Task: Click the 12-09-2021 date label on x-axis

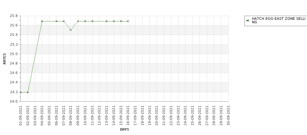Action: click(x=99, y=115)
